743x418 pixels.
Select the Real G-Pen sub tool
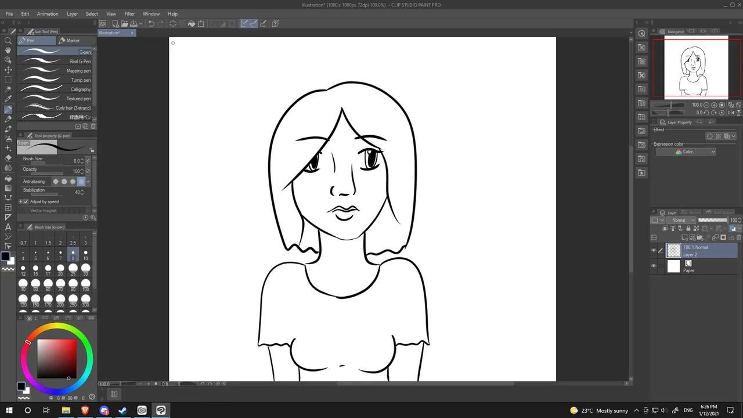click(55, 62)
